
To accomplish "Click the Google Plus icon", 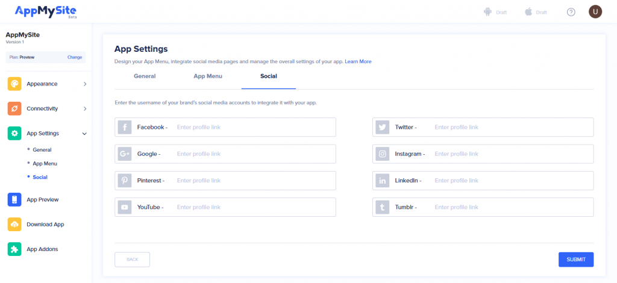I will (x=125, y=154).
